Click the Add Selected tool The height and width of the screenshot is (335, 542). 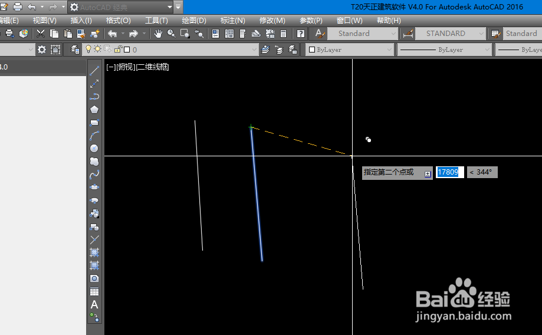point(94,317)
